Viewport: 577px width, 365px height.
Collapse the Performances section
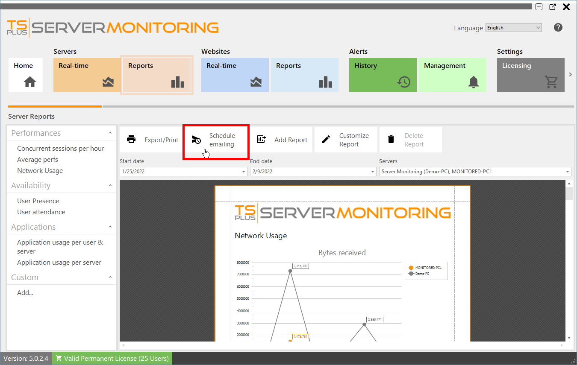point(110,133)
